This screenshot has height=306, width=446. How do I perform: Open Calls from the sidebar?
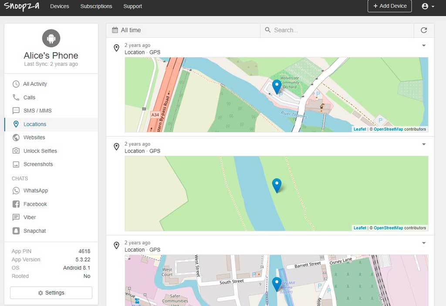(x=29, y=97)
